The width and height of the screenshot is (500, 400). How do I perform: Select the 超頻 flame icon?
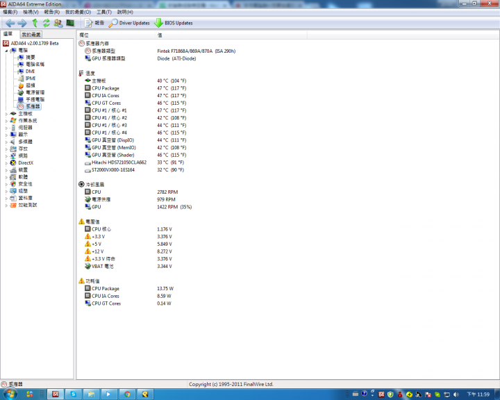click(21, 85)
